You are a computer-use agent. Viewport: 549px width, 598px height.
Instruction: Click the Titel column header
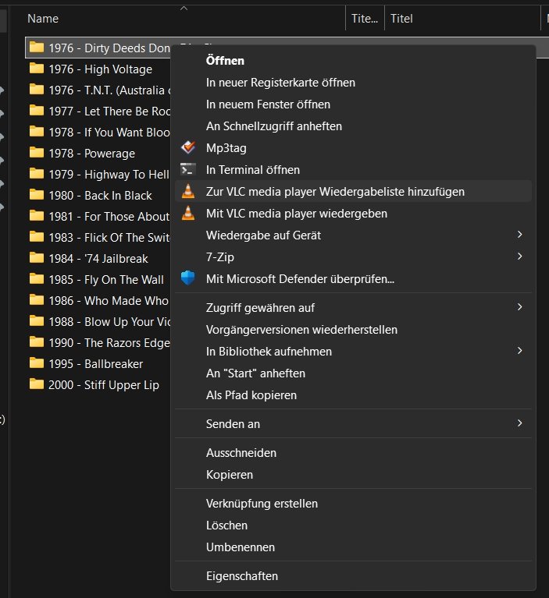402,19
